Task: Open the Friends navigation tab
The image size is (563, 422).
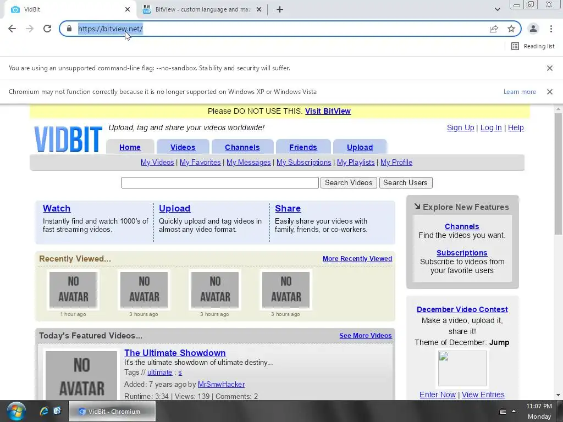Action: [303, 147]
